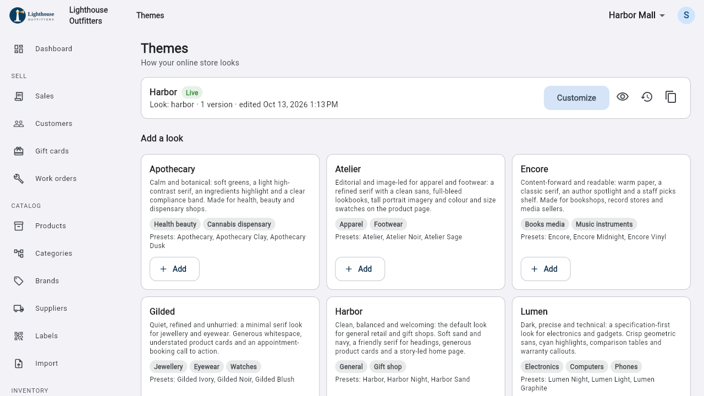The image size is (704, 396).
Task: Add the Encore look
Action: coord(546,269)
